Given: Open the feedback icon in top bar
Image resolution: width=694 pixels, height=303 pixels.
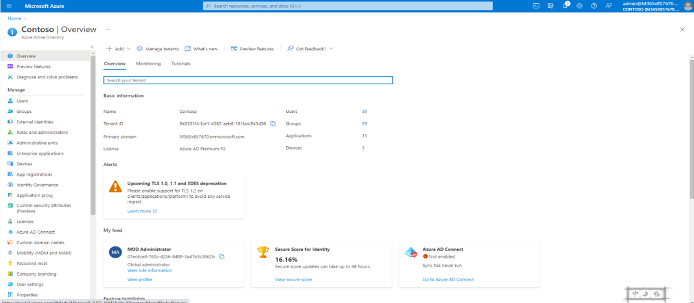Looking at the screenshot, I should [x=609, y=6].
